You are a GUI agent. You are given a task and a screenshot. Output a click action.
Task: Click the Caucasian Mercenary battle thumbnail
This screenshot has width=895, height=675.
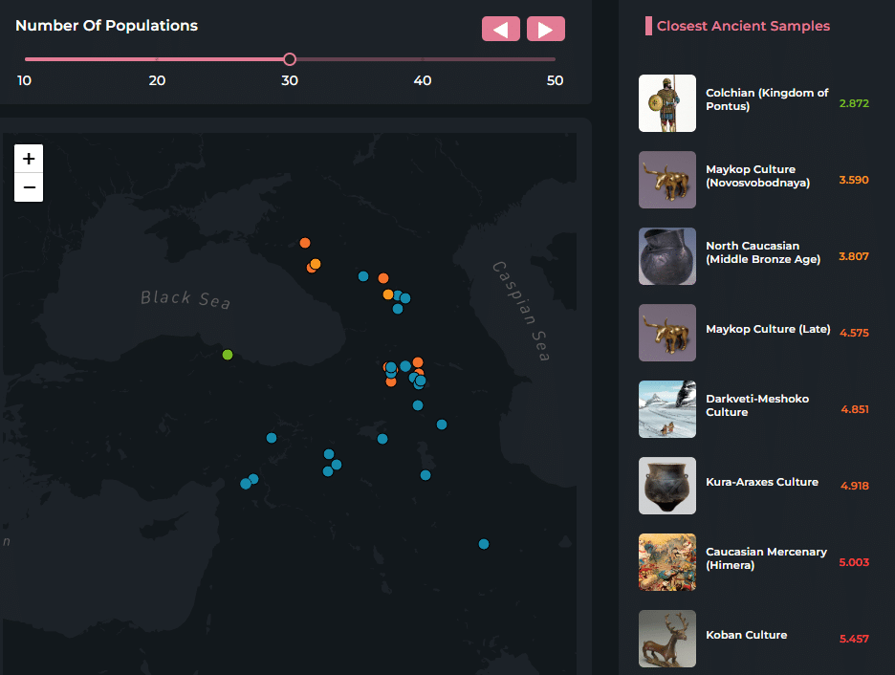666,562
